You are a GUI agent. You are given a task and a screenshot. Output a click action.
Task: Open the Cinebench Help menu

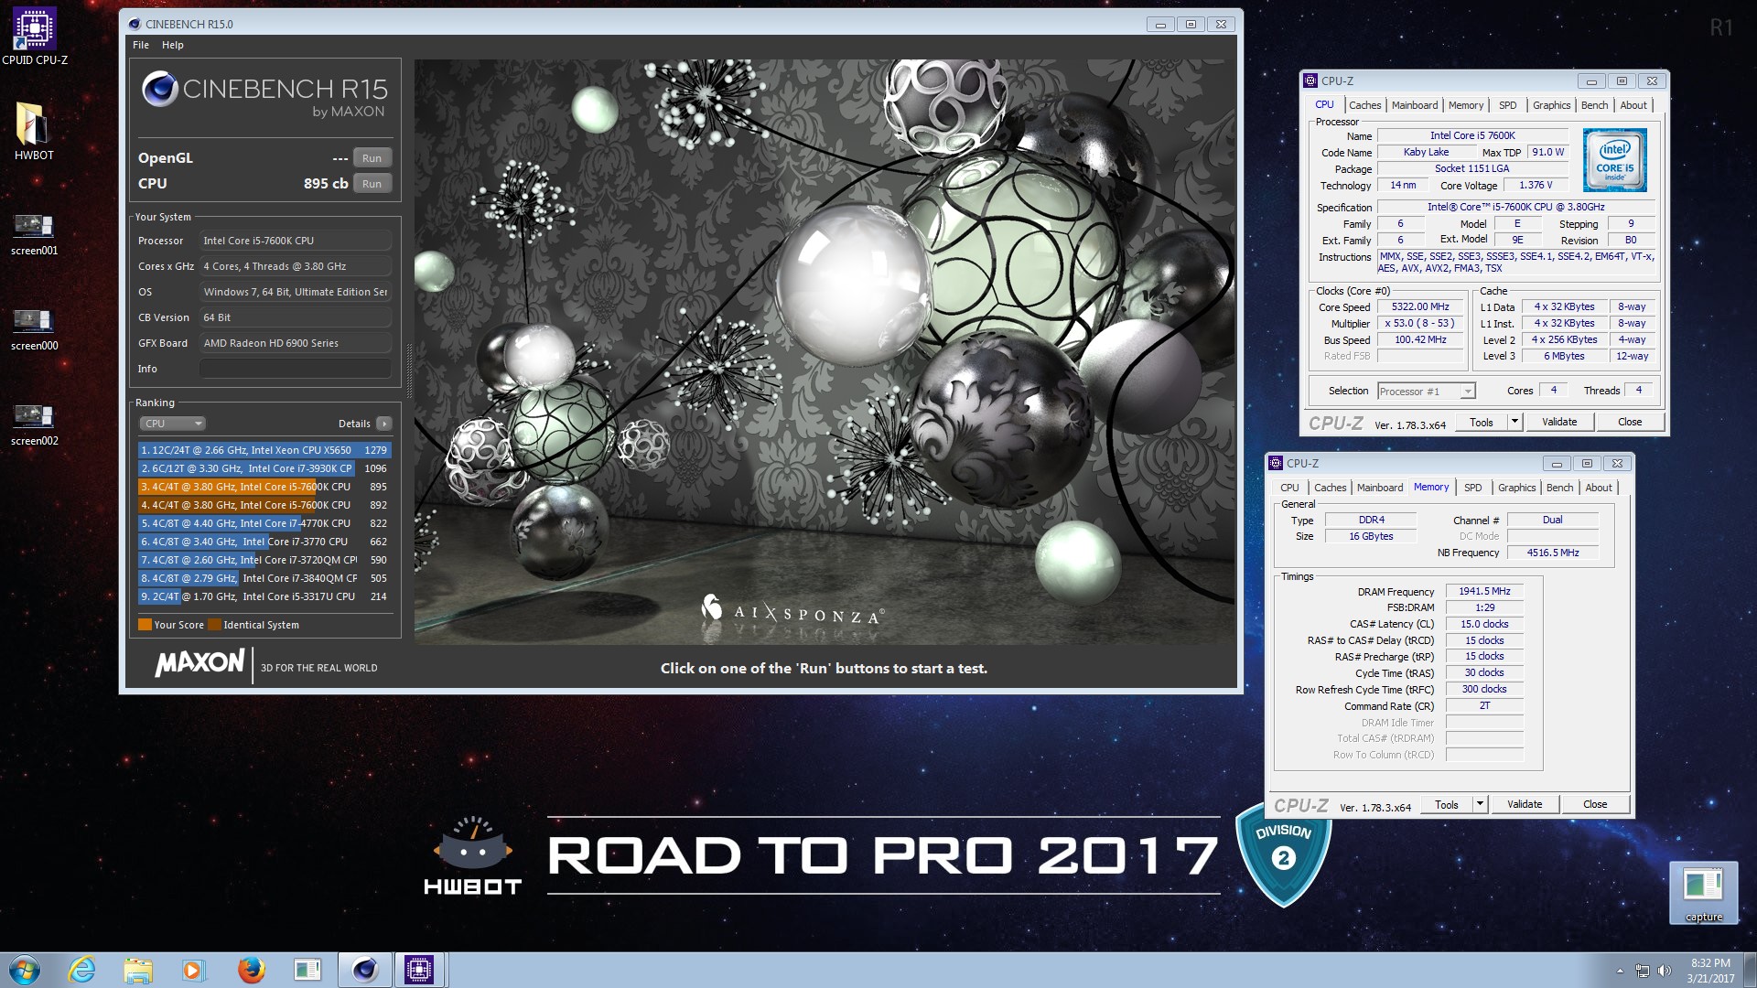[x=173, y=45]
